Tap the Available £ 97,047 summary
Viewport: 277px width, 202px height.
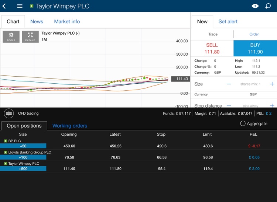(x=236, y=113)
